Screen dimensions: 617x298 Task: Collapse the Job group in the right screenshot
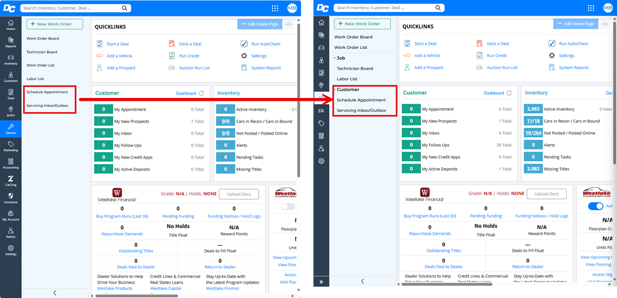pos(334,58)
